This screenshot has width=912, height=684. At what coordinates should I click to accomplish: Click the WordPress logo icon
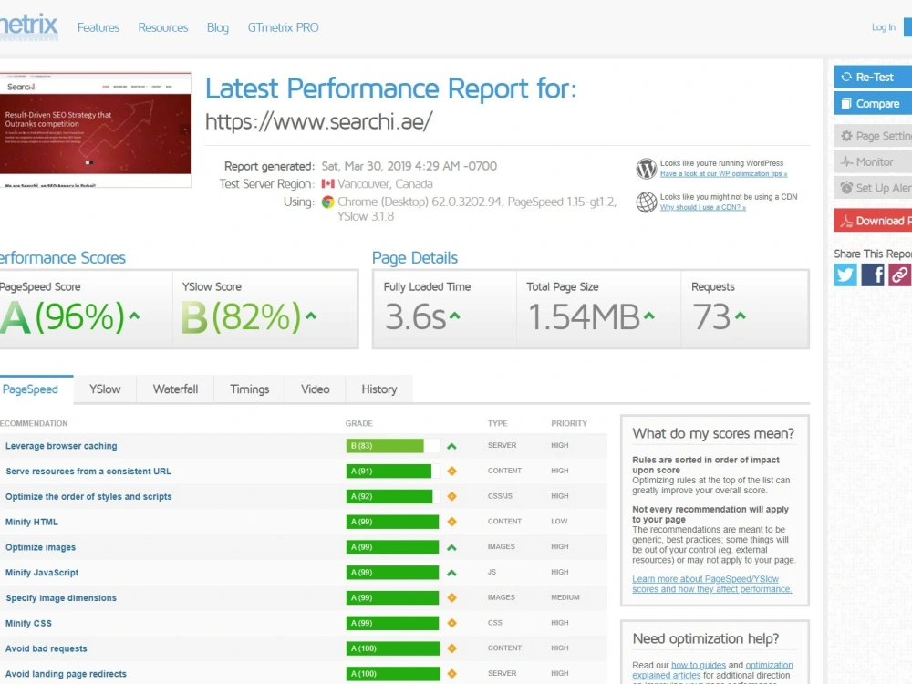click(x=647, y=169)
